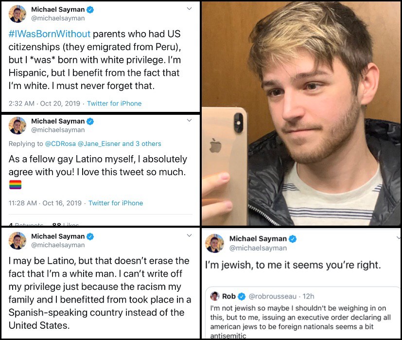Open the profile avatar on the gay Latino reply
This screenshot has height=340, width=402.
[17, 125]
